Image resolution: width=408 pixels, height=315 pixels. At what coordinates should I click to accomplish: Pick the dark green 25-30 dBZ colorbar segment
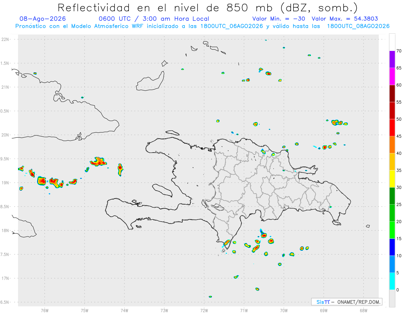(392, 196)
